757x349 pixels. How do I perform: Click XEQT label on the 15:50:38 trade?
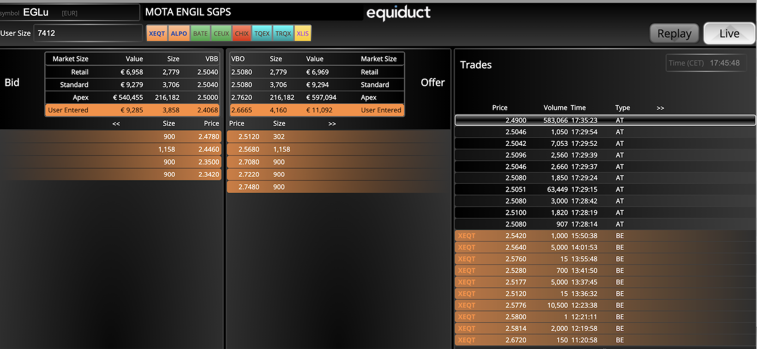click(x=466, y=236)
